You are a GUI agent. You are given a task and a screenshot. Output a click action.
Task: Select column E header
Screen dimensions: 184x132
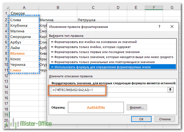[x=136, y=8]
